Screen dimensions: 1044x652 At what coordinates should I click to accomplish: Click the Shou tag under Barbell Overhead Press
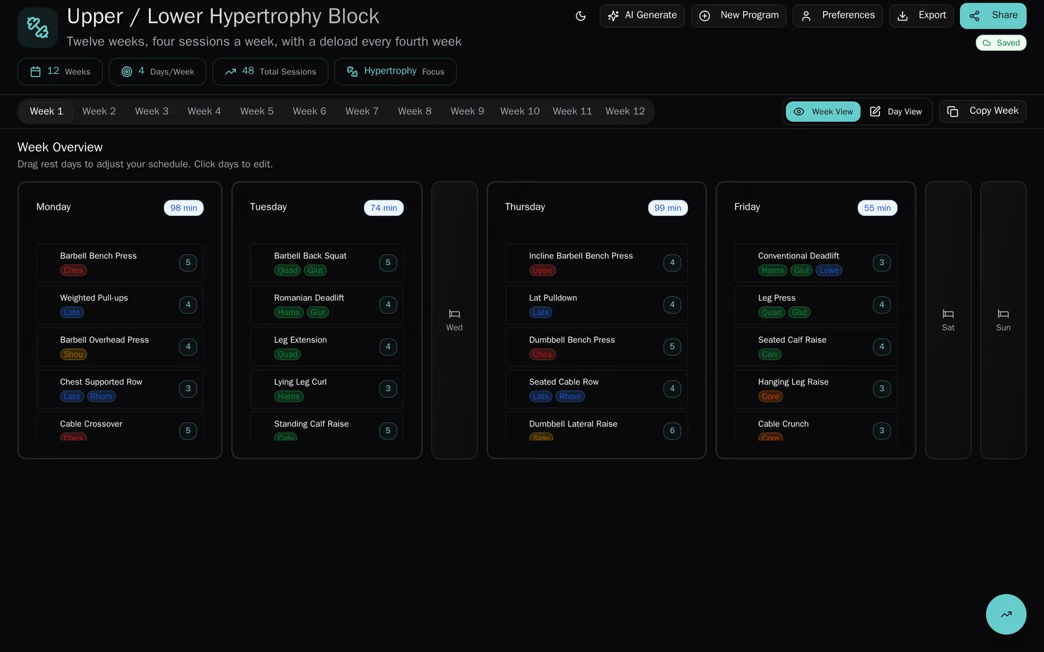(x=74, y=355)
